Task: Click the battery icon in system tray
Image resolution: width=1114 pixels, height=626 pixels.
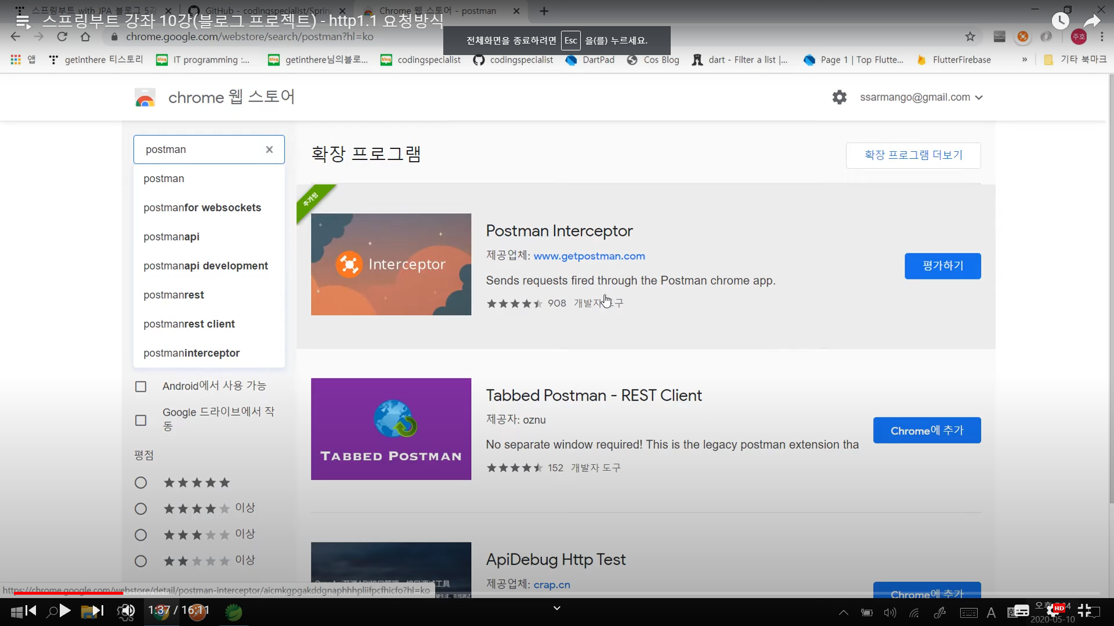Action: pos(867,613)
